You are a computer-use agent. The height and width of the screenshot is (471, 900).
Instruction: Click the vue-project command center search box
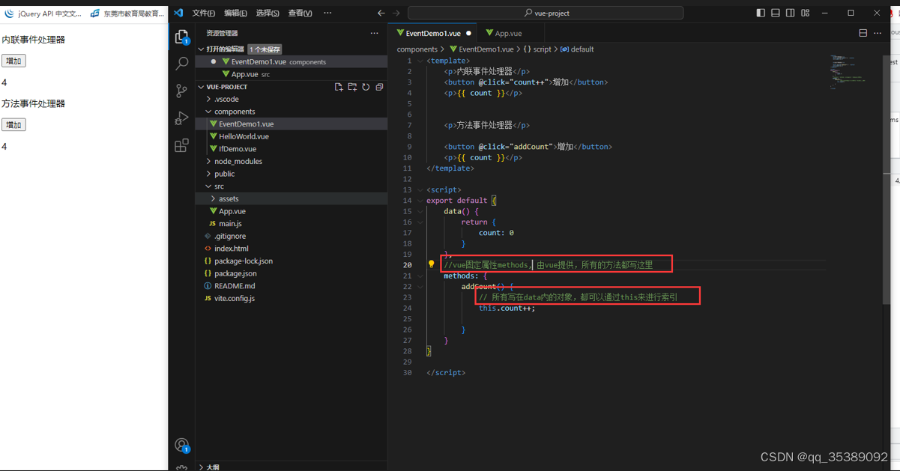[546, 13]
